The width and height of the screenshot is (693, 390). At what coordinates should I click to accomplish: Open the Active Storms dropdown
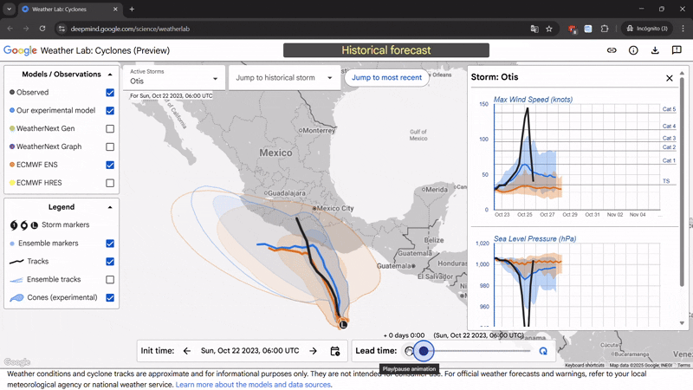pyautogui.click(x=174, y=77)
